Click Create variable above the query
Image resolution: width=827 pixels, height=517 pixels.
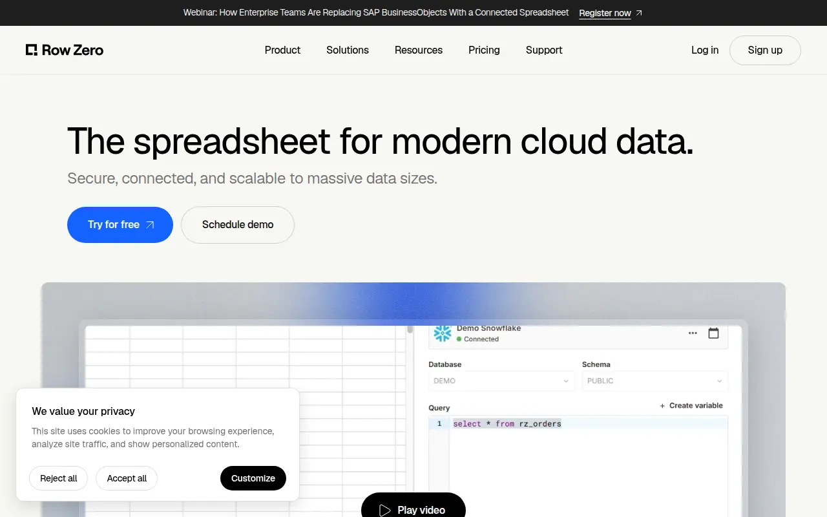coord(691,406)
